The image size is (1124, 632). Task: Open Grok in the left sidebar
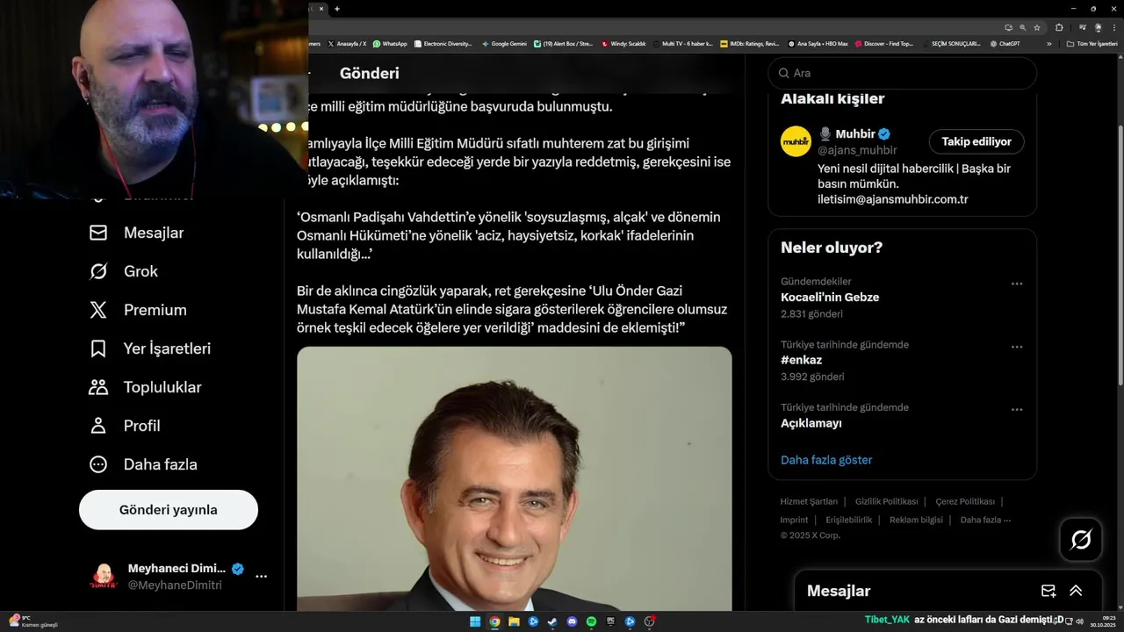click(123, 271)
